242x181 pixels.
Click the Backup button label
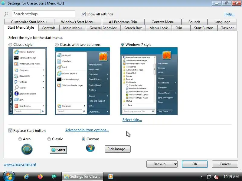pos(160,164)
